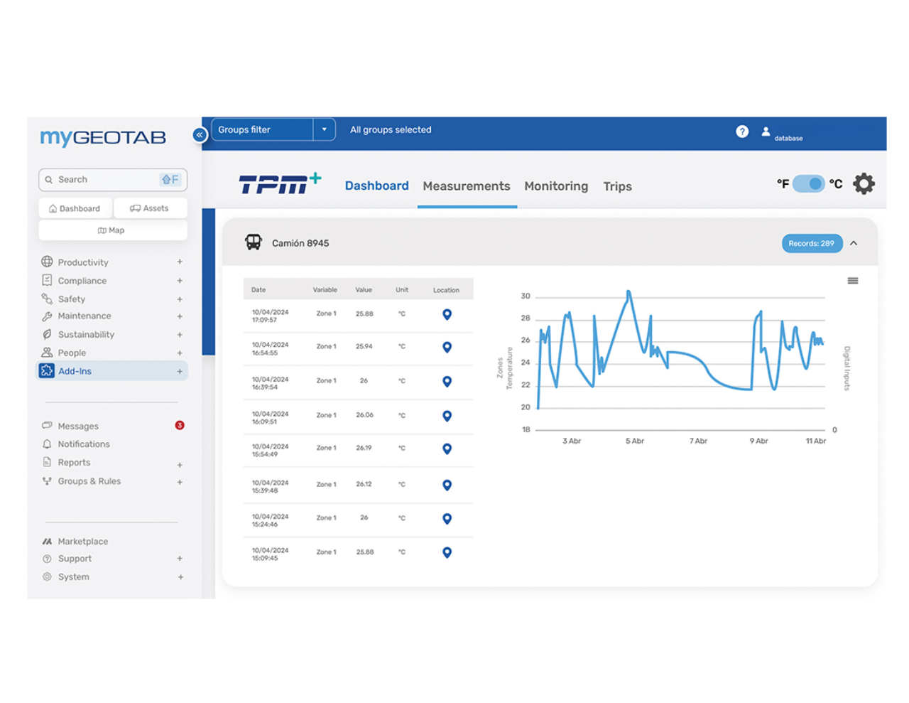Click the sidebar Map button
The width and height of the screenshot is (909, 703).
click(x=113, y=230)
